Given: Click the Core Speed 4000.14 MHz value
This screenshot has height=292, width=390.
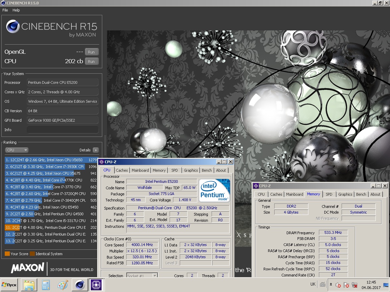Looking at the screenshot, I should point(142,245).
